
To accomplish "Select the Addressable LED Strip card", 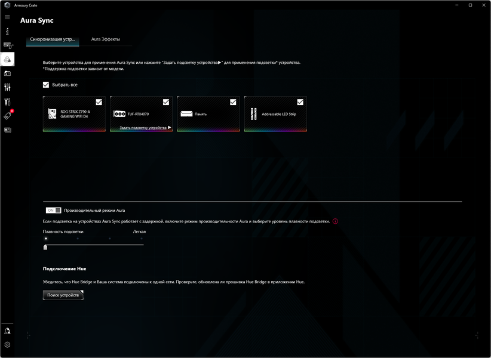I will coord(275,114).
